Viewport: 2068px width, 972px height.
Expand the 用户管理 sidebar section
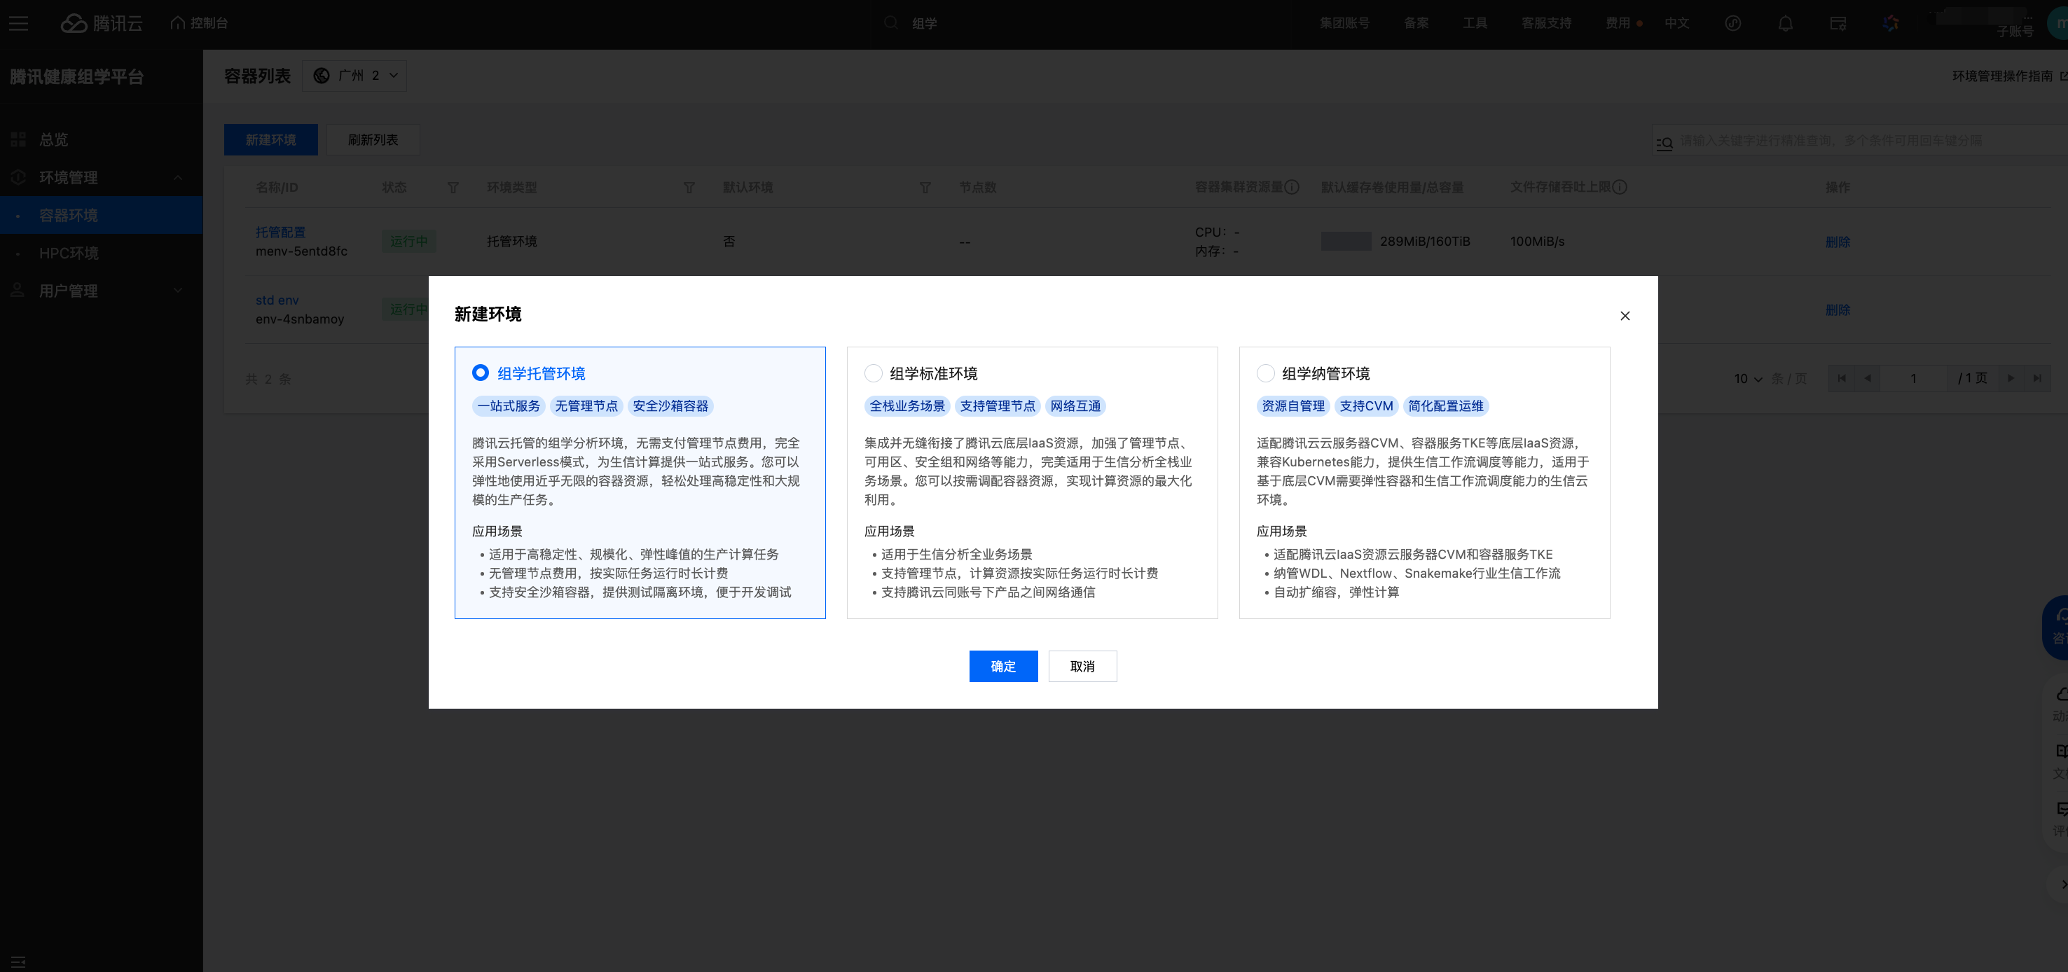pyautogui.click(x=178, y=291)
